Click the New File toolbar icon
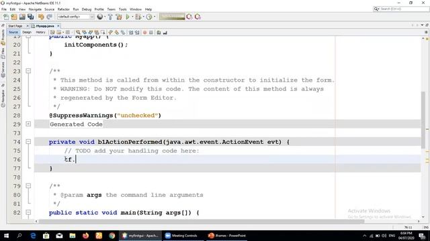 point(6,17)
